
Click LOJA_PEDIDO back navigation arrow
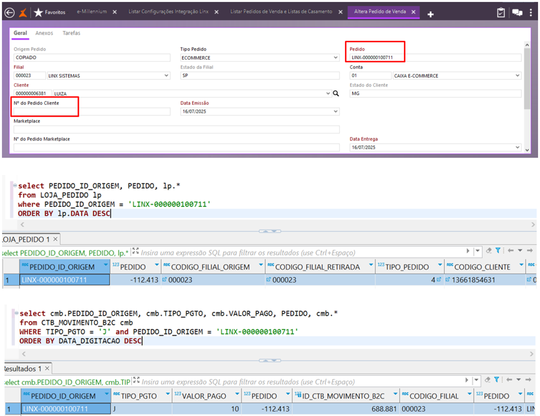pos(510,250)
